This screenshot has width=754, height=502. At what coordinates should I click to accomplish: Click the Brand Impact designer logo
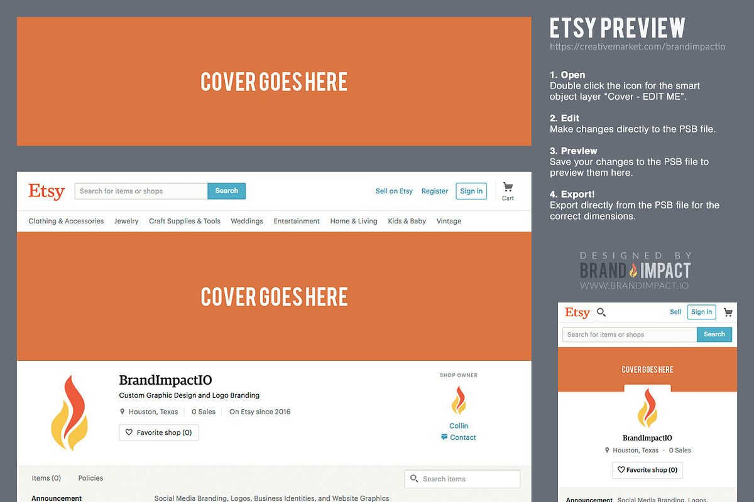point(635,270)
